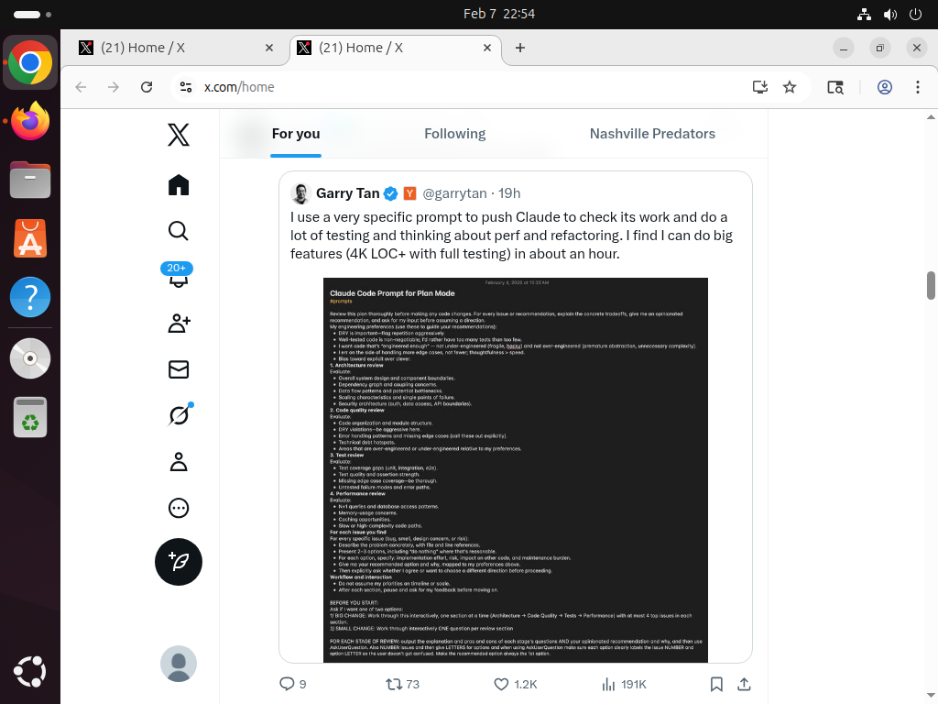
Task: Open the @garrytan profile link
Action: [455, 193]
